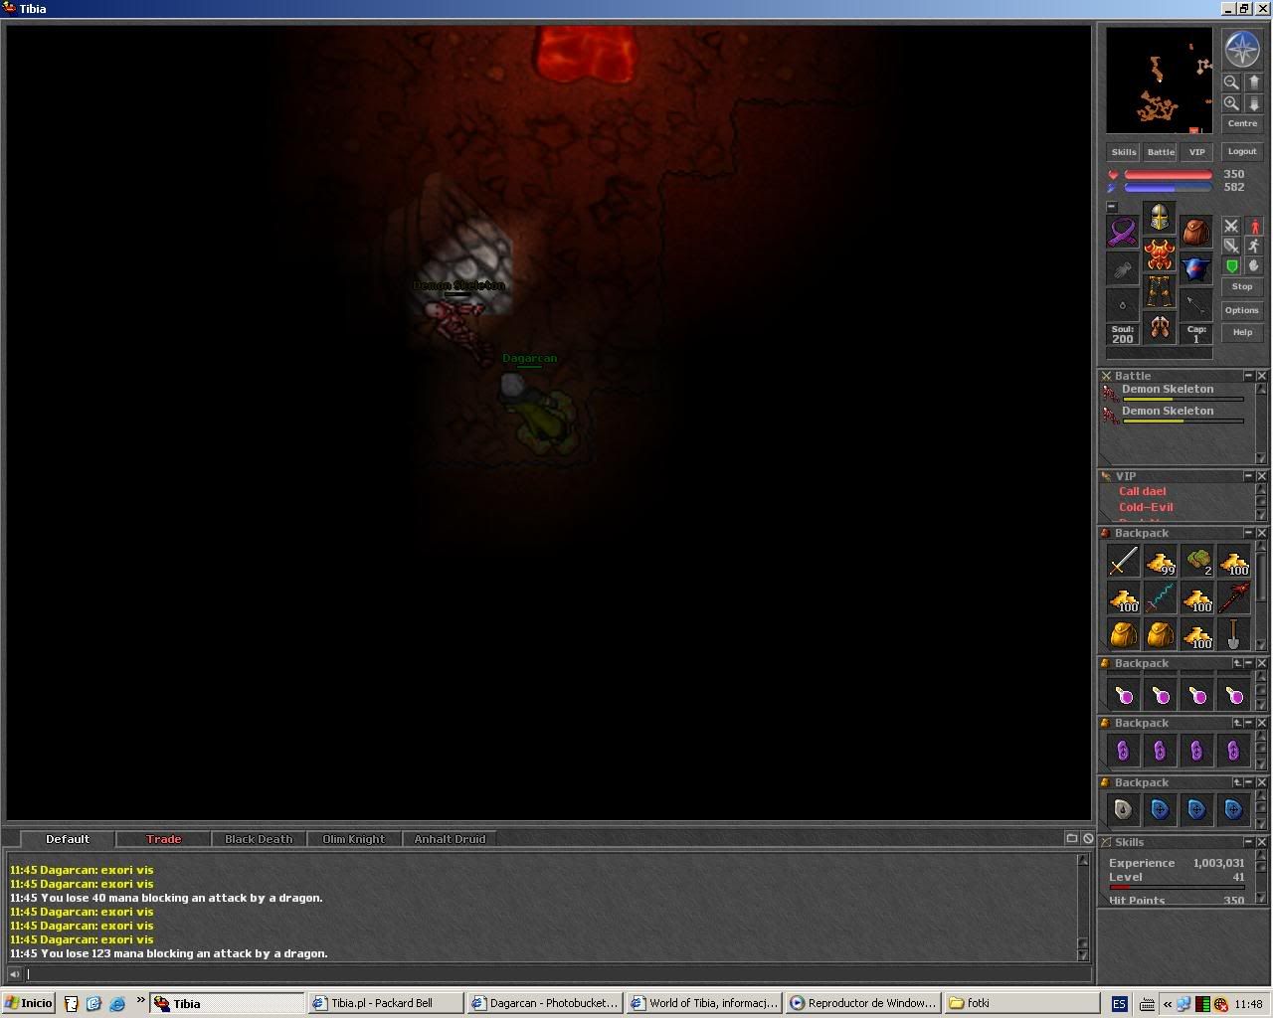Enable balanced fight mode
1273x1018 pixels.
[x=1231, y=246]
